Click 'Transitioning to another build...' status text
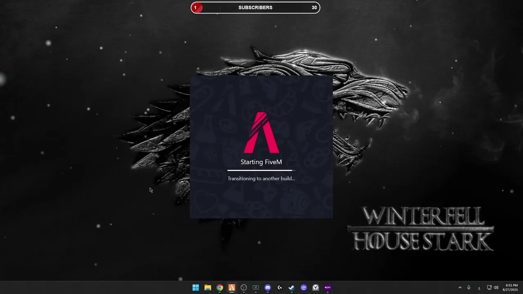The height and width of the screenshot is (294, 523). coord(261,178)
